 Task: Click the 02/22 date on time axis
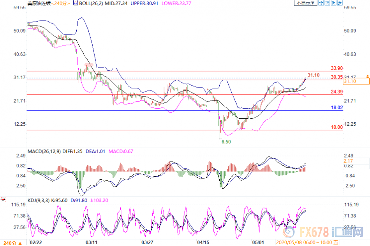35,242
